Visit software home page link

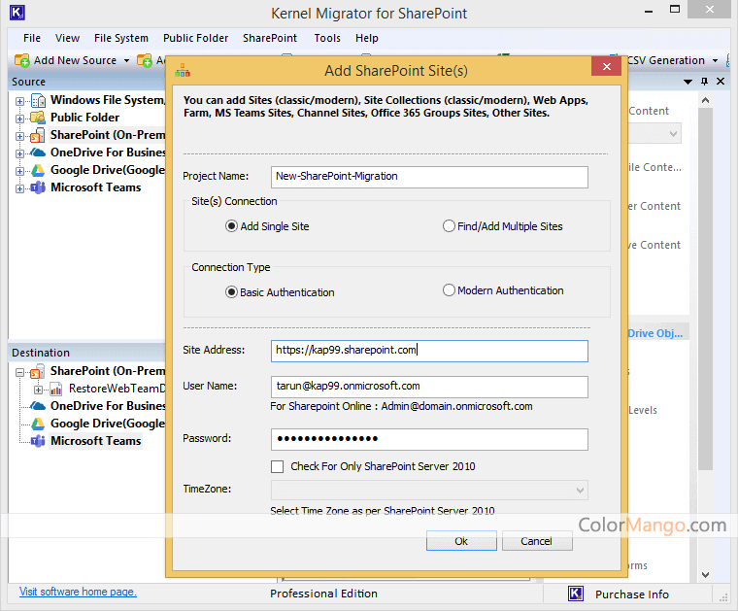78,592
